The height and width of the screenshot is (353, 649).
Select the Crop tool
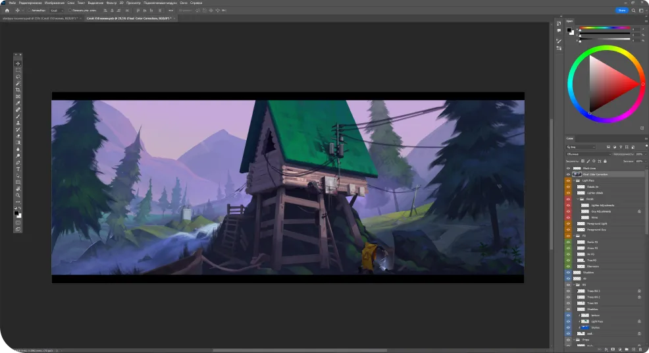[18, 90]
